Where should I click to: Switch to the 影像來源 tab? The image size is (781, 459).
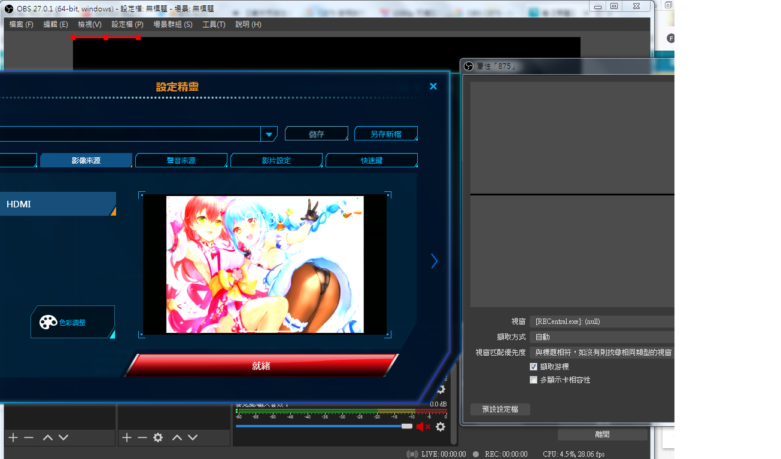coord(86,160)
